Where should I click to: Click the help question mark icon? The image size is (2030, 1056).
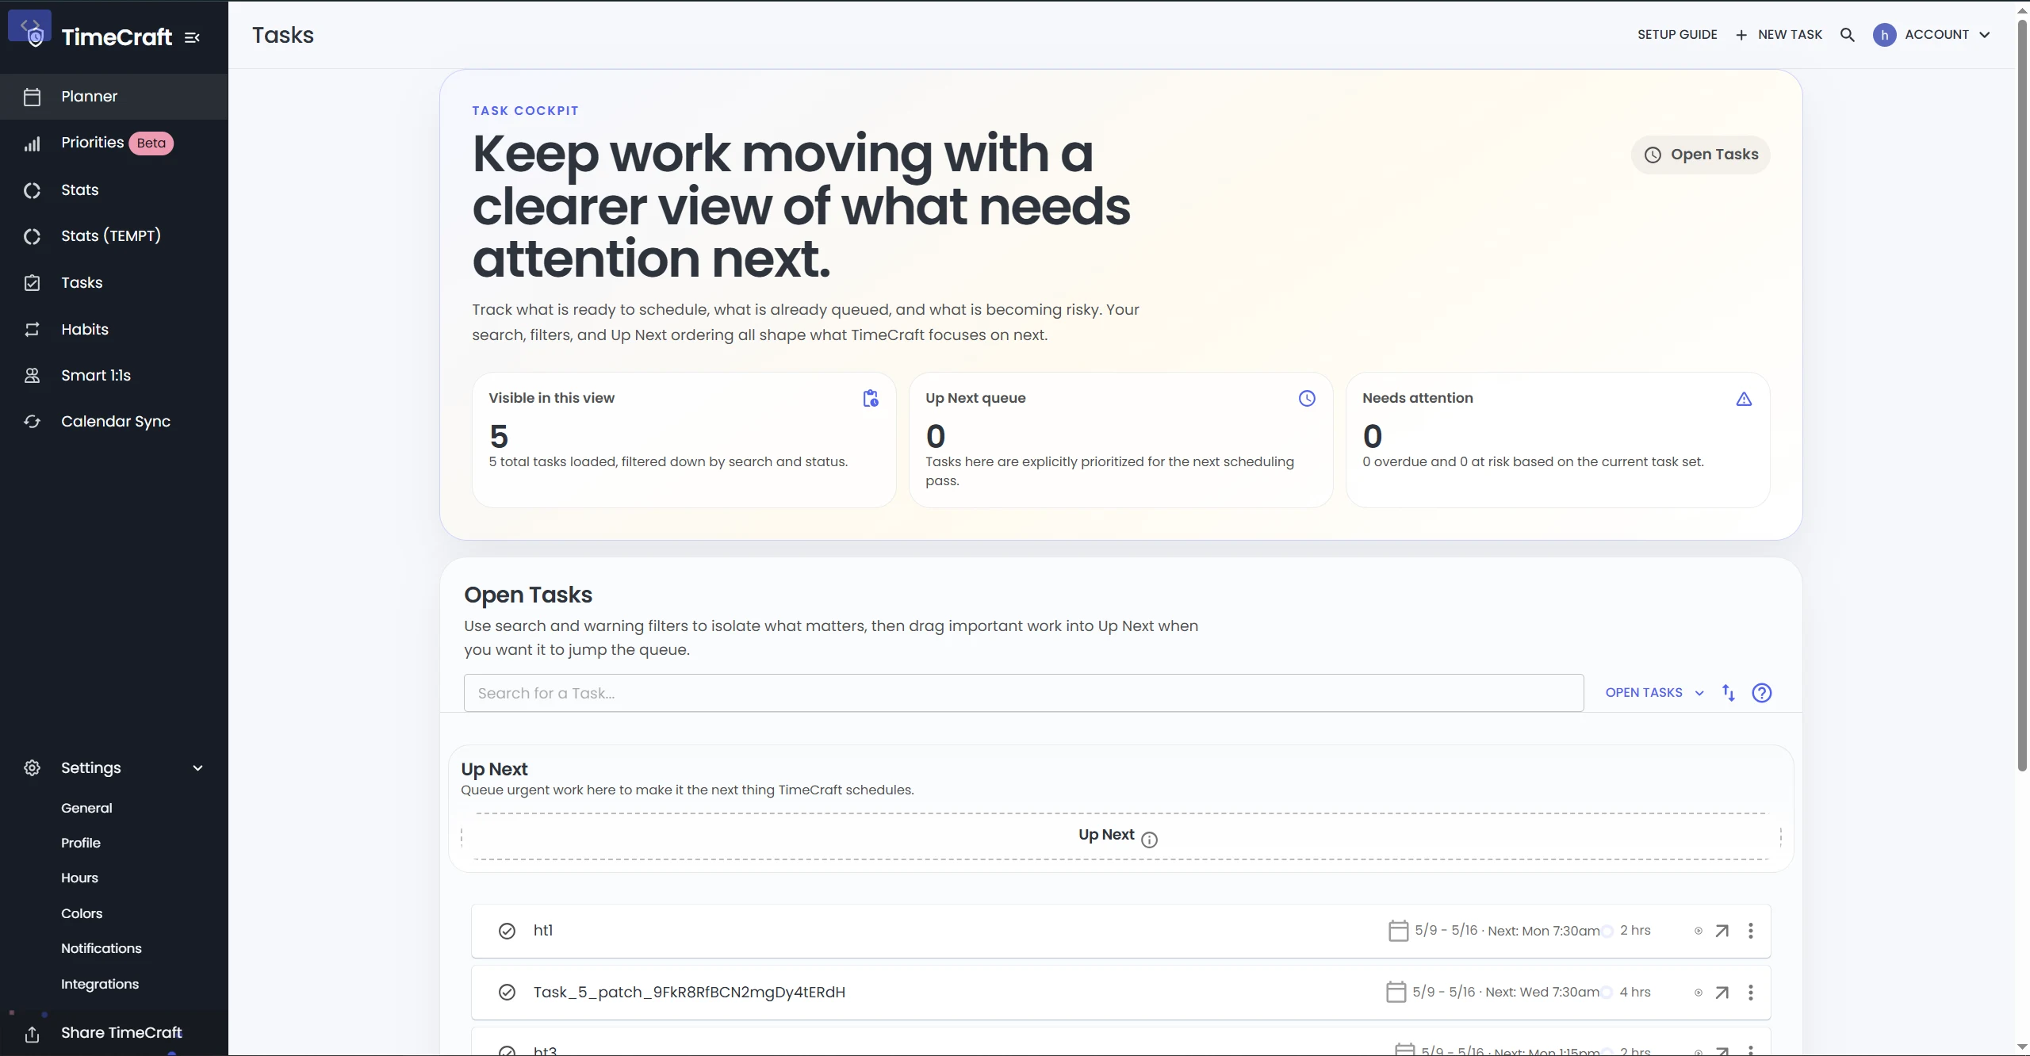tap(1762, 693)
